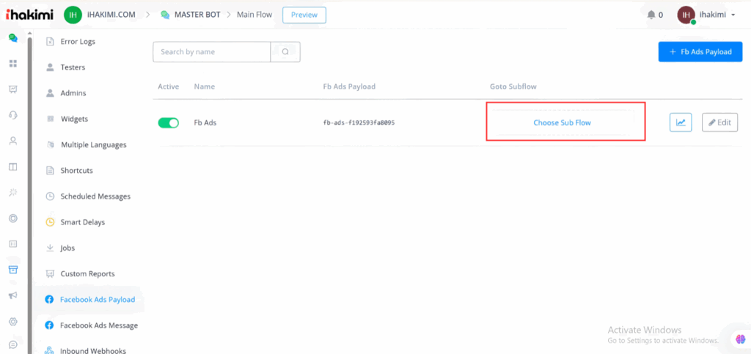Click the megaphone icon in left rail
The height and width of the screenshot is (354, 751).
pos(12,295)
